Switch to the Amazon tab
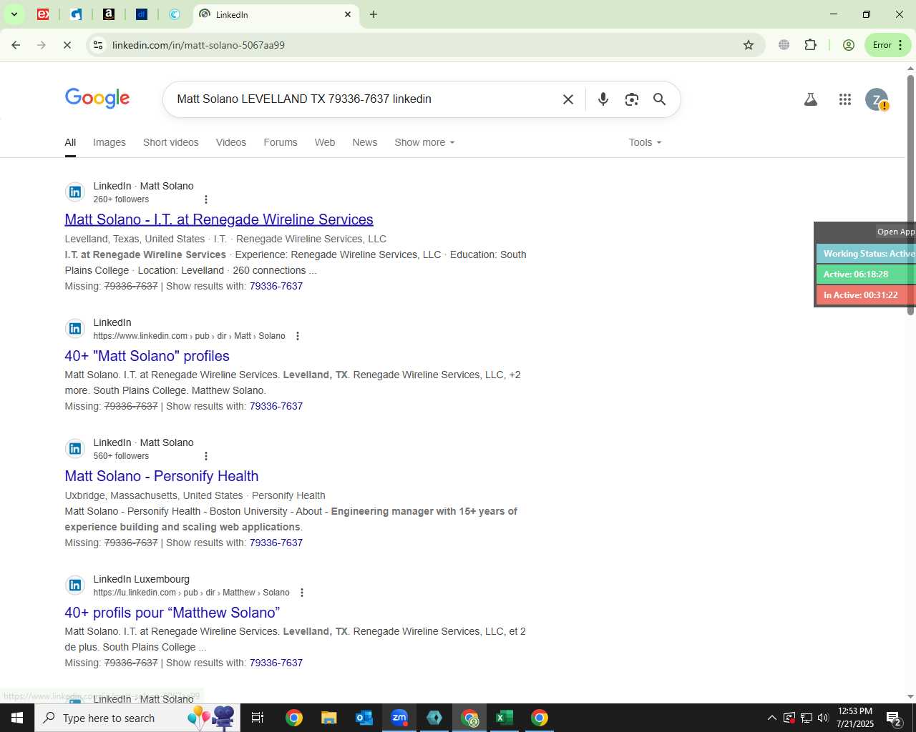This screenshot has height=732, width=916. [x=109, y=14]
